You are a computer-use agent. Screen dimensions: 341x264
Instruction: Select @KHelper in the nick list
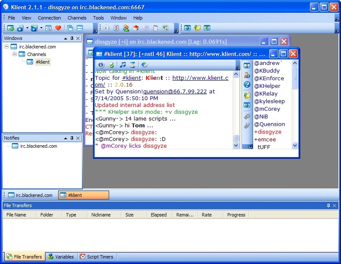click(x=267, y=86)
